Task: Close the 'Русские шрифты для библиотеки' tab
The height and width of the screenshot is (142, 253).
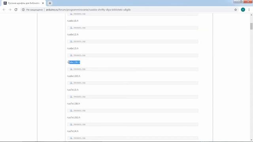Action: tap(43, 3)
